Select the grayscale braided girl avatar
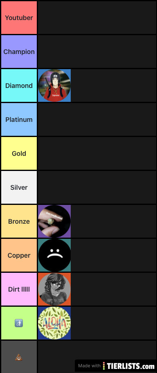Viewport: 157px width, 373px height. click(54, 289)
